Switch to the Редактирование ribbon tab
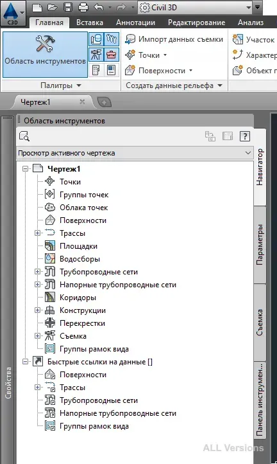277x464 pixels. tap(197, 22)
